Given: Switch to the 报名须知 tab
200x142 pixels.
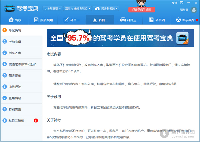Looking at the screenshot, I should [43, 20].
